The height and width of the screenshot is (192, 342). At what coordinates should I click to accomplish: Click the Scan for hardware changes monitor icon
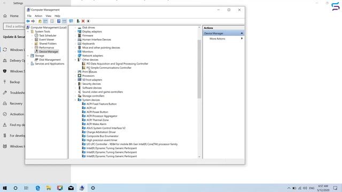pos(71,21)
